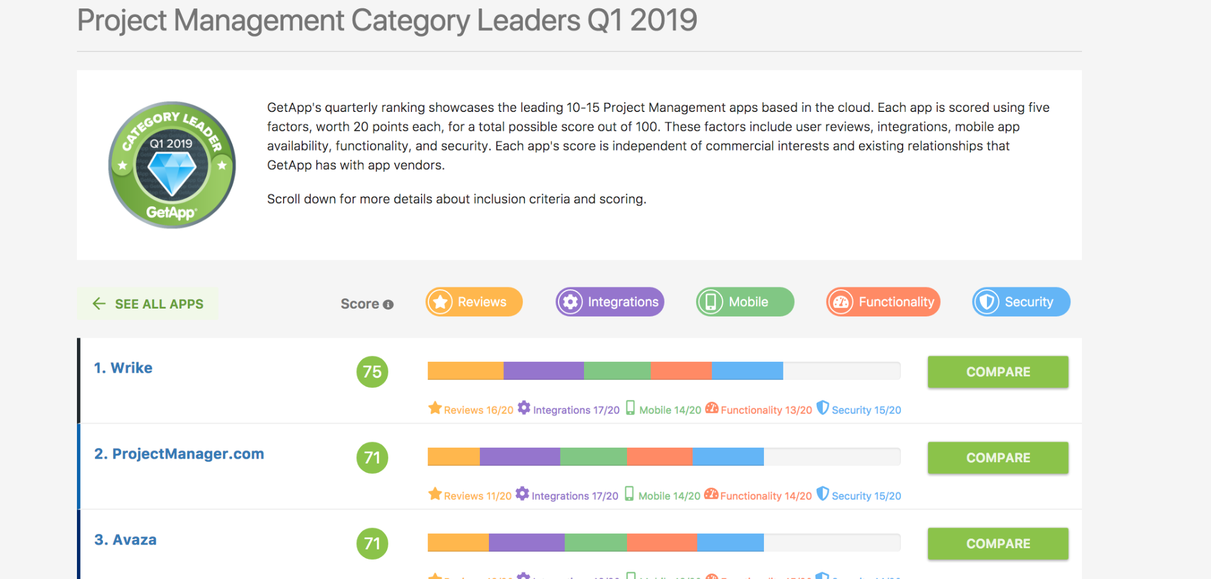The image size is (1211, 579).
Task: Click orange Reviews segment of Wrike bar
Action: pyautogui.click(x=465, y=371)
